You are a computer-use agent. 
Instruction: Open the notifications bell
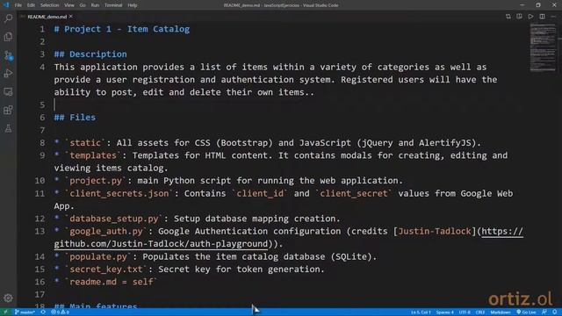(x=555, y=312)
